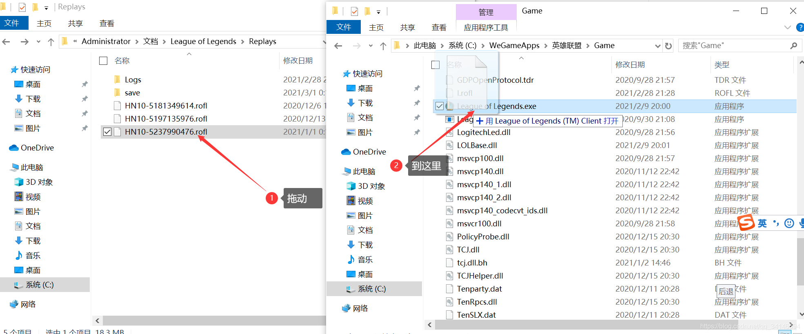
Task: Toggle select-all checkbox in Replays file list
Action: pyautogui.click(x=103, y=61)
